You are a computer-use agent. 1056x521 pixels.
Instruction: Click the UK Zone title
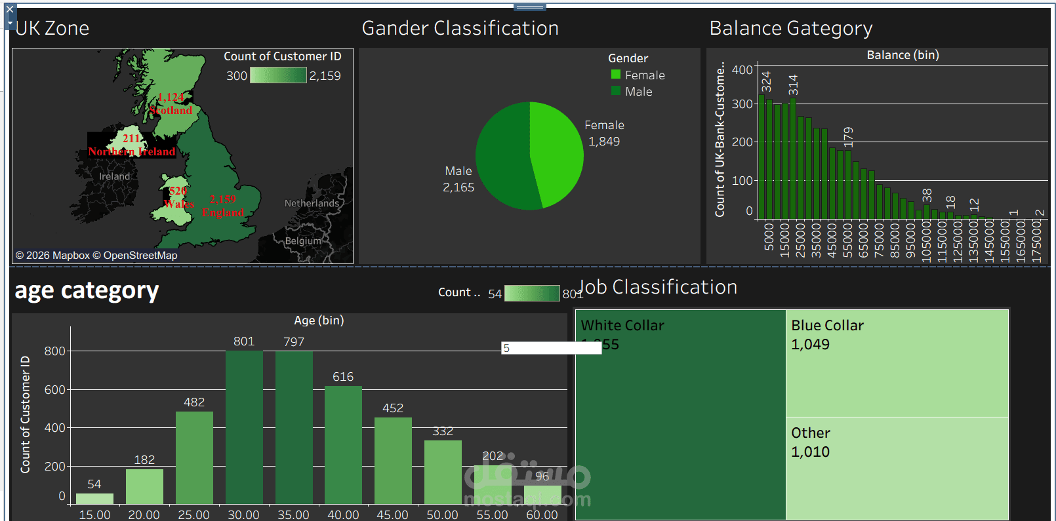click(x=52, y=28)
